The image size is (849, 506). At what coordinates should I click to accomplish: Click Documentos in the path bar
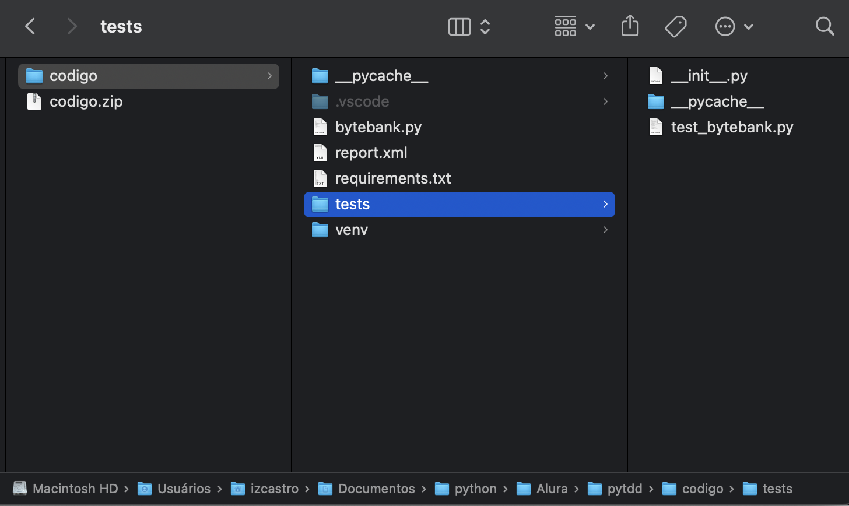377,489
